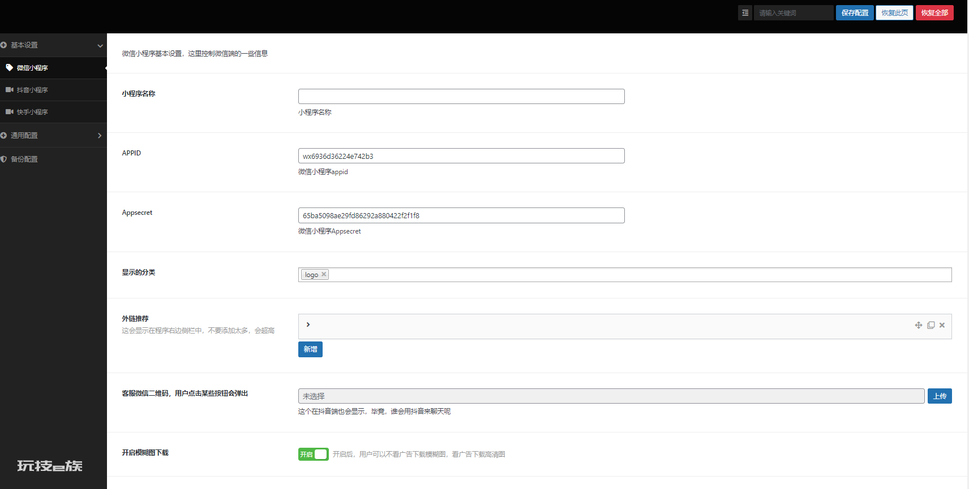Expand the 通用配置 sidebar section
The height and width of the screenshot is (489, 969).
(100, 136)
